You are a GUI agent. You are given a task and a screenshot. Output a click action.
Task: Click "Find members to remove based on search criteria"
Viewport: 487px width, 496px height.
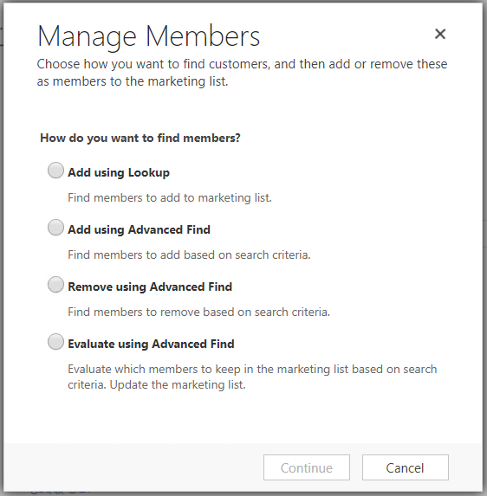pyautogui.click(x=198, y=312)
